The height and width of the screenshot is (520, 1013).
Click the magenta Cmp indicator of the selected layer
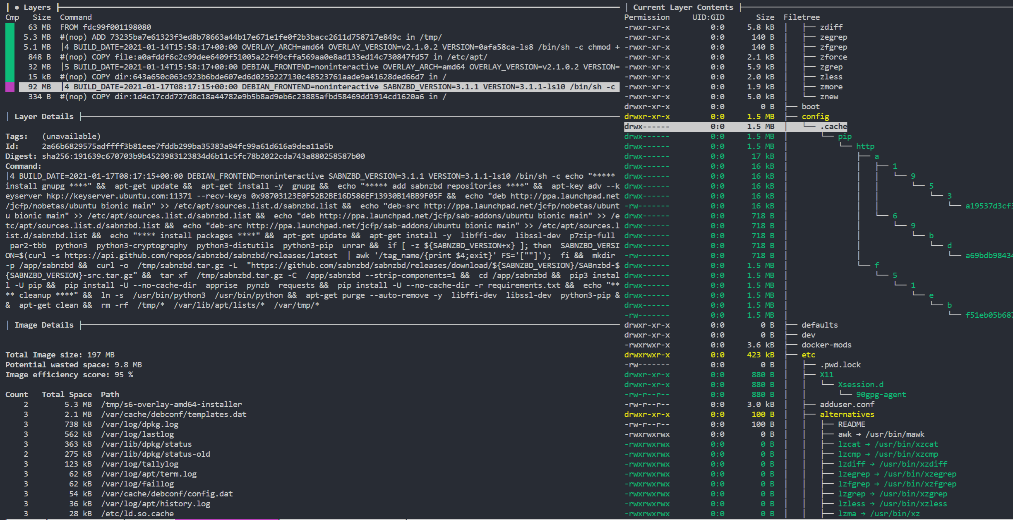[x=10, y=86]
